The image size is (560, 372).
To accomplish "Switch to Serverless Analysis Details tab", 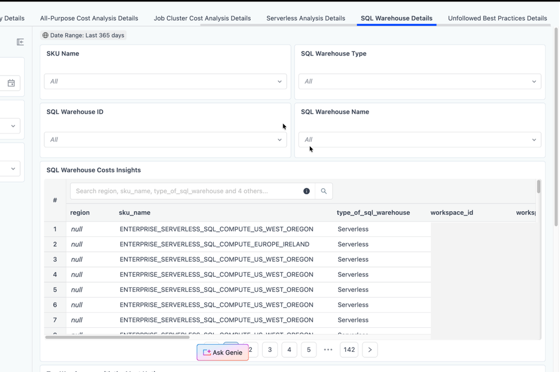I will (306, 18).
